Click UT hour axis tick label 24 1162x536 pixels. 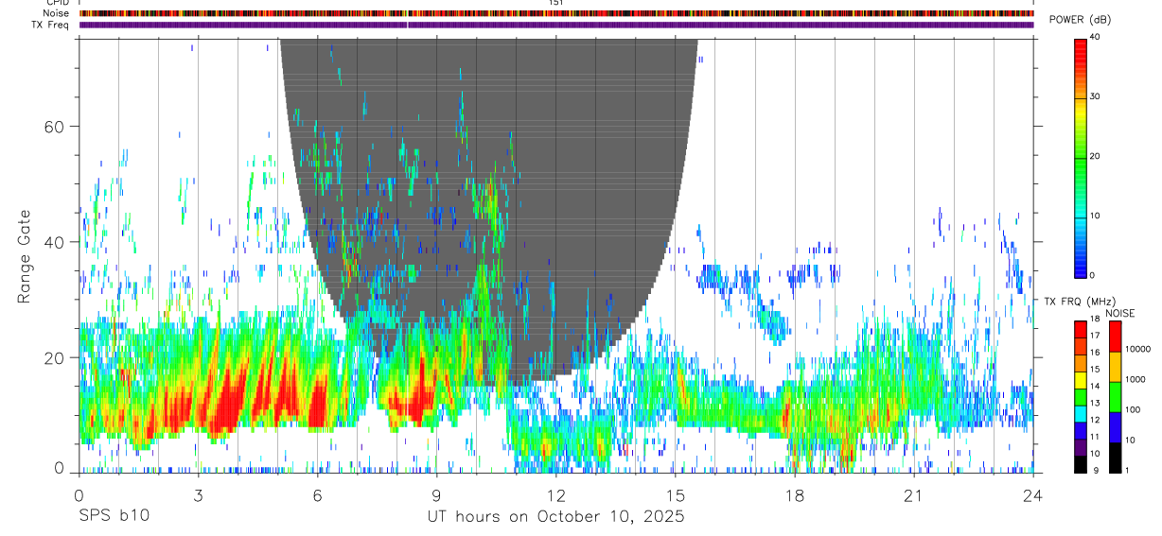click(x=1033, y=493)
